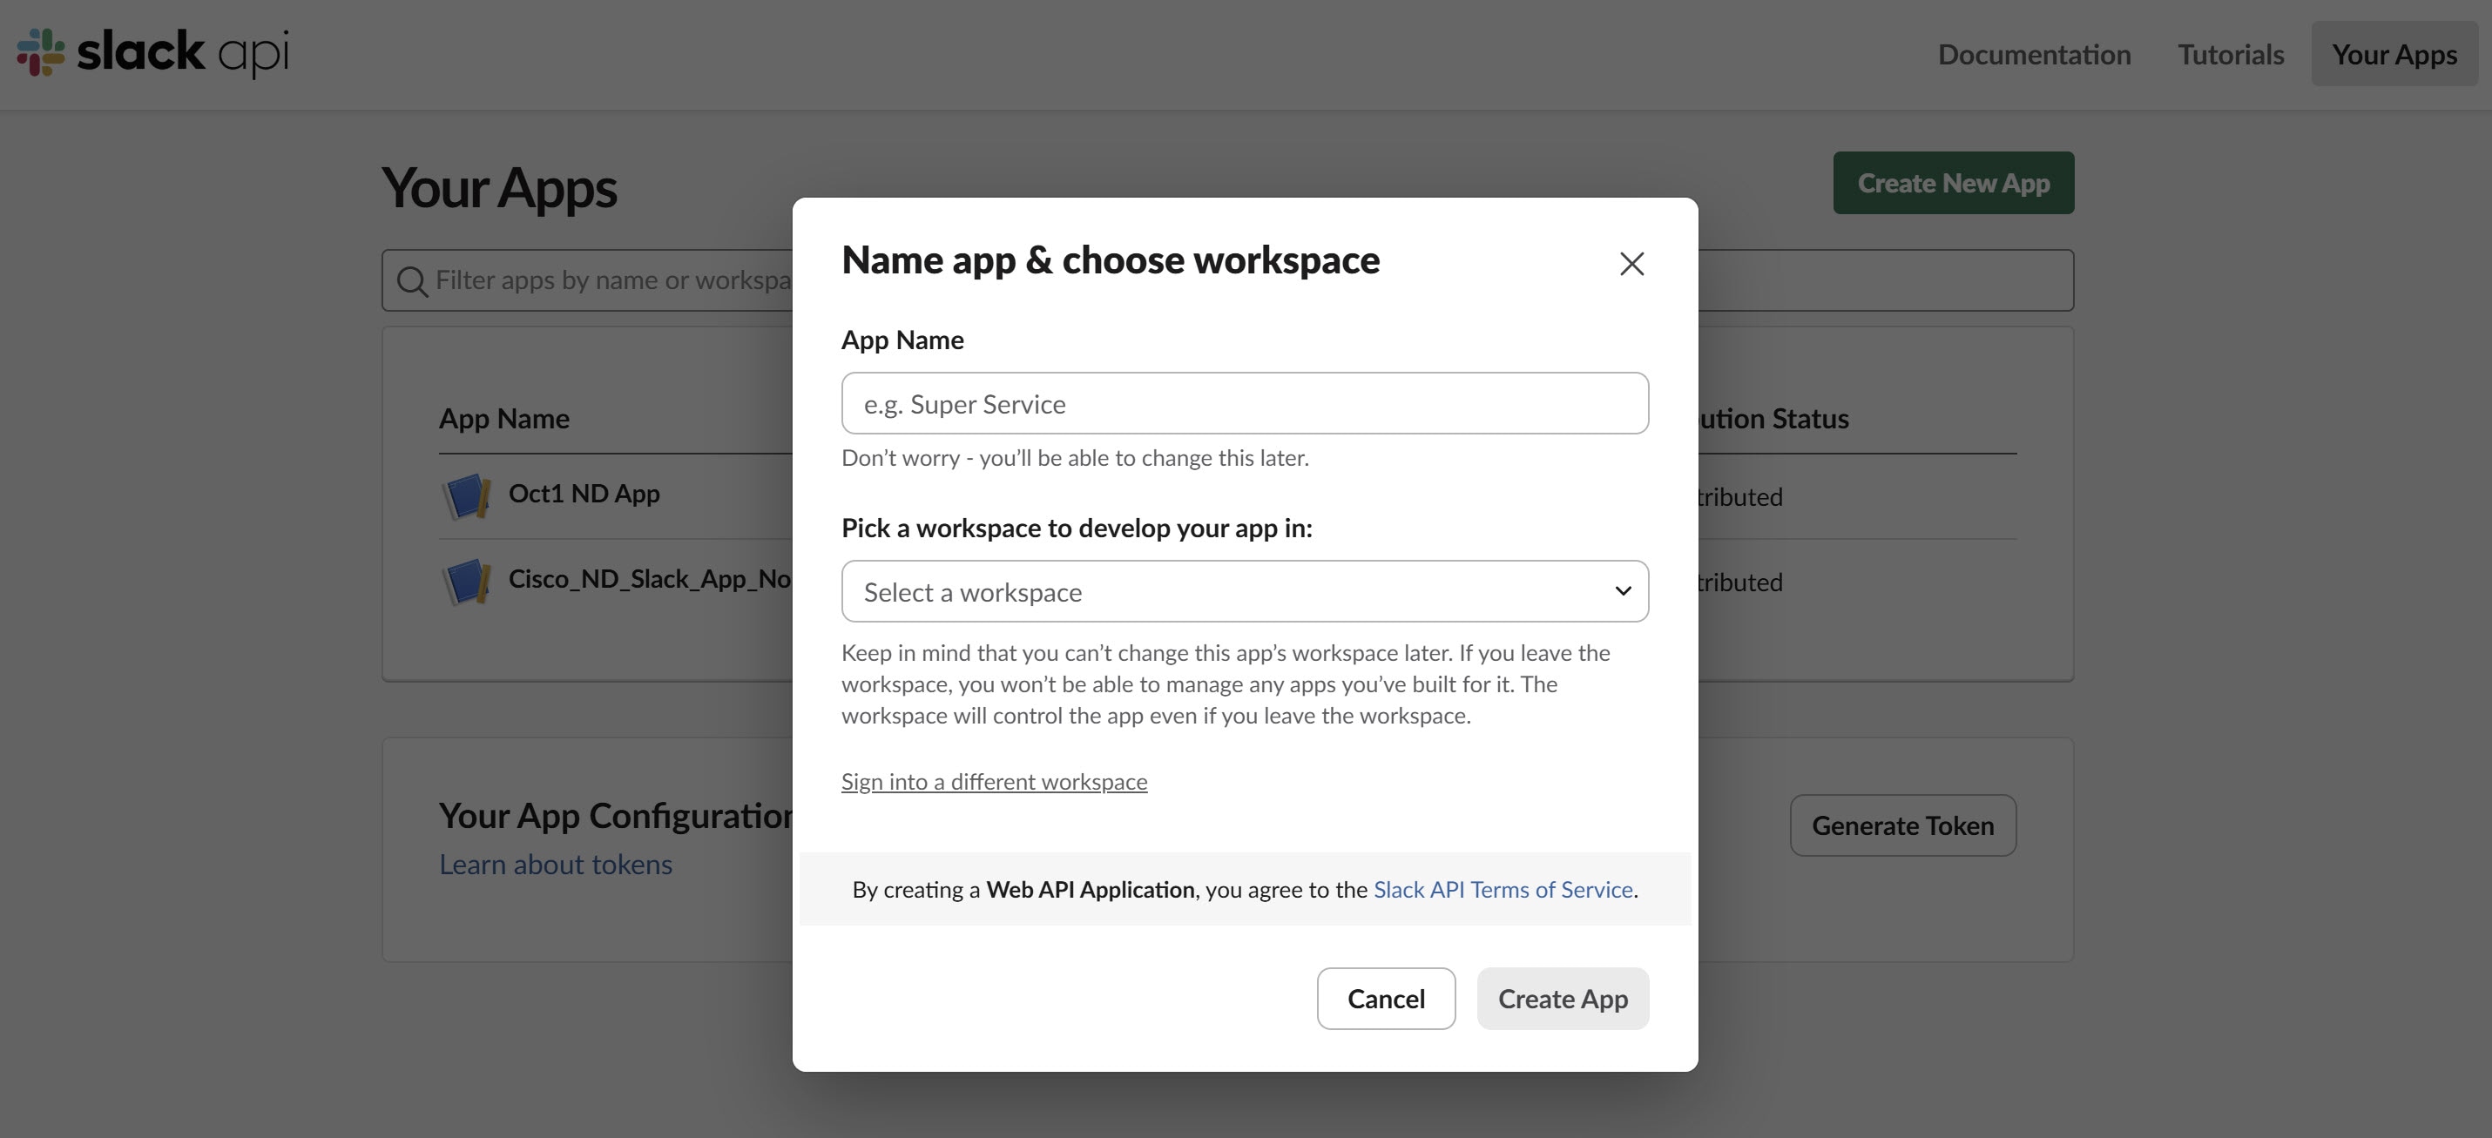Screen dimensions: 2492x1138
Task: Open the Slack API Terms of Service
Action: pos(1502,890)
